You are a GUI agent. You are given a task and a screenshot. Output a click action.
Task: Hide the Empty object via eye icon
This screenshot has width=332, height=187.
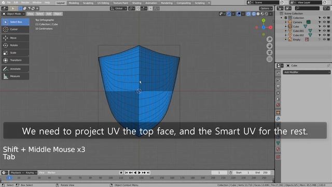[x=324, y=39]
